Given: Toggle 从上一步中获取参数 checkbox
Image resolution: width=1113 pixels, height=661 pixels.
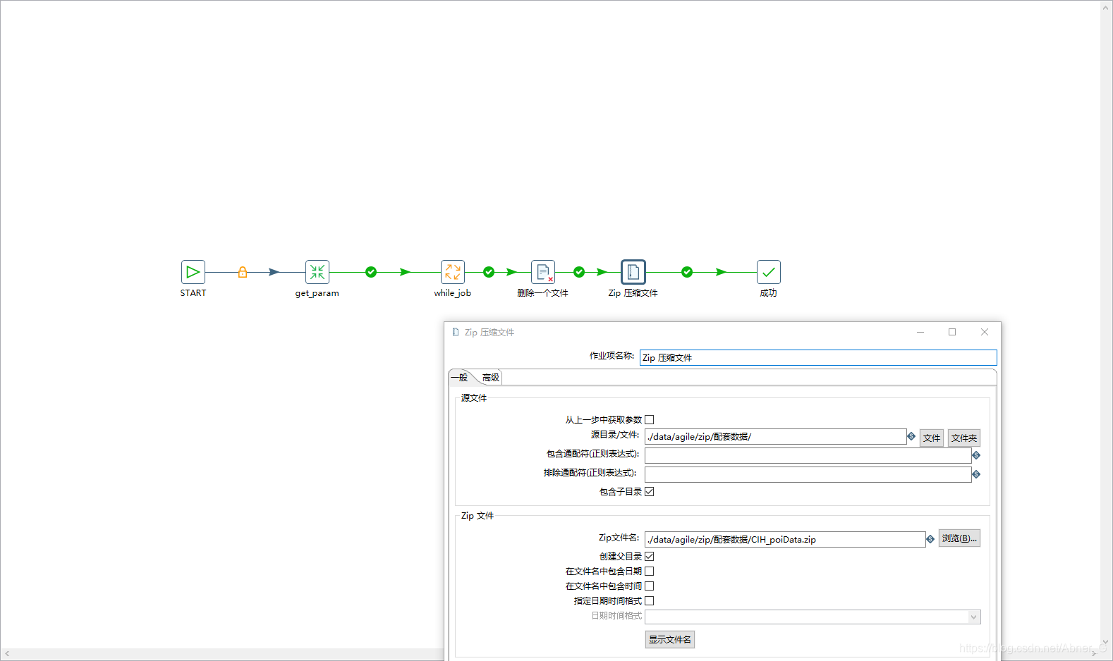Looking at the screenshot, I should click(x=650, y=419).
